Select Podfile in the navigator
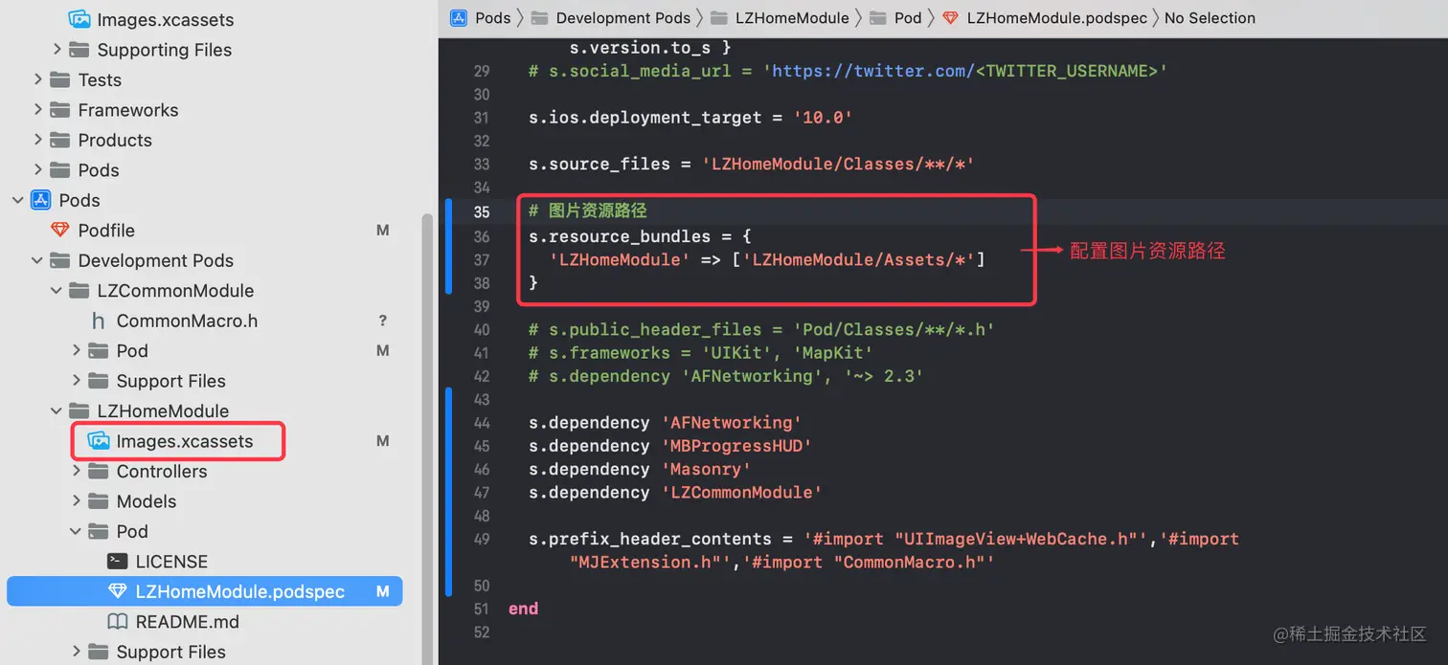1448x665 pixels. click(x=106, y=230)
